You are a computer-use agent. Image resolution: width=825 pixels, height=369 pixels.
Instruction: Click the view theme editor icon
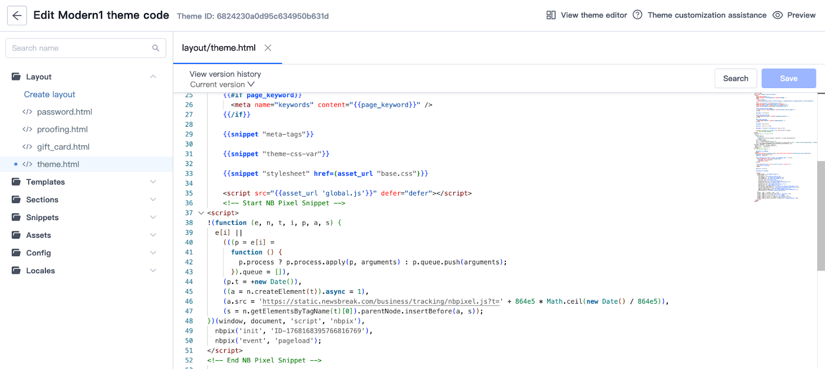click(551, 15)
